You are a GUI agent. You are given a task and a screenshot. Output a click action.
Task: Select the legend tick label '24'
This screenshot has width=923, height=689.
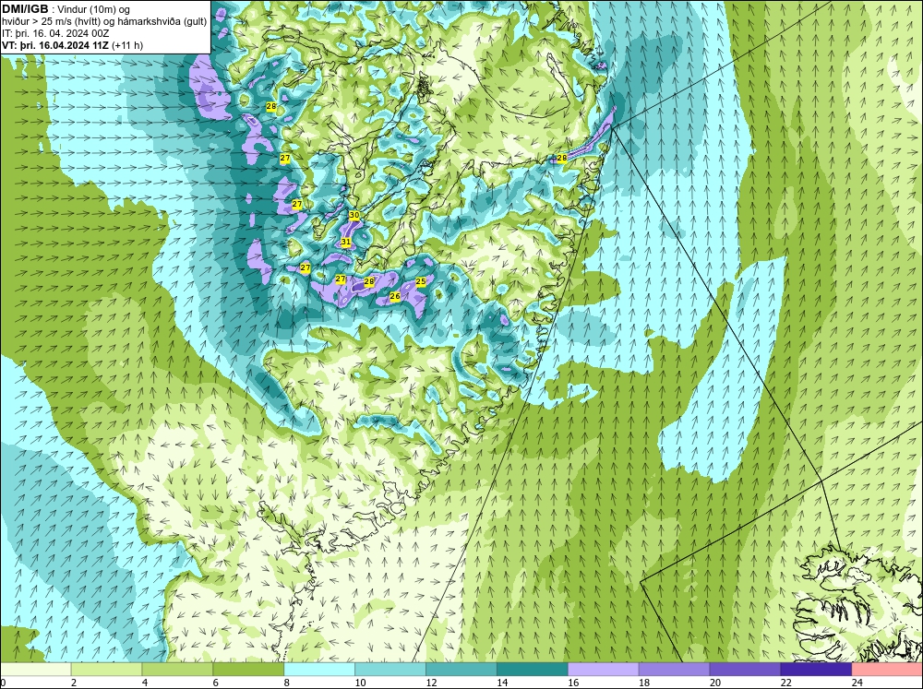point(857,683)
